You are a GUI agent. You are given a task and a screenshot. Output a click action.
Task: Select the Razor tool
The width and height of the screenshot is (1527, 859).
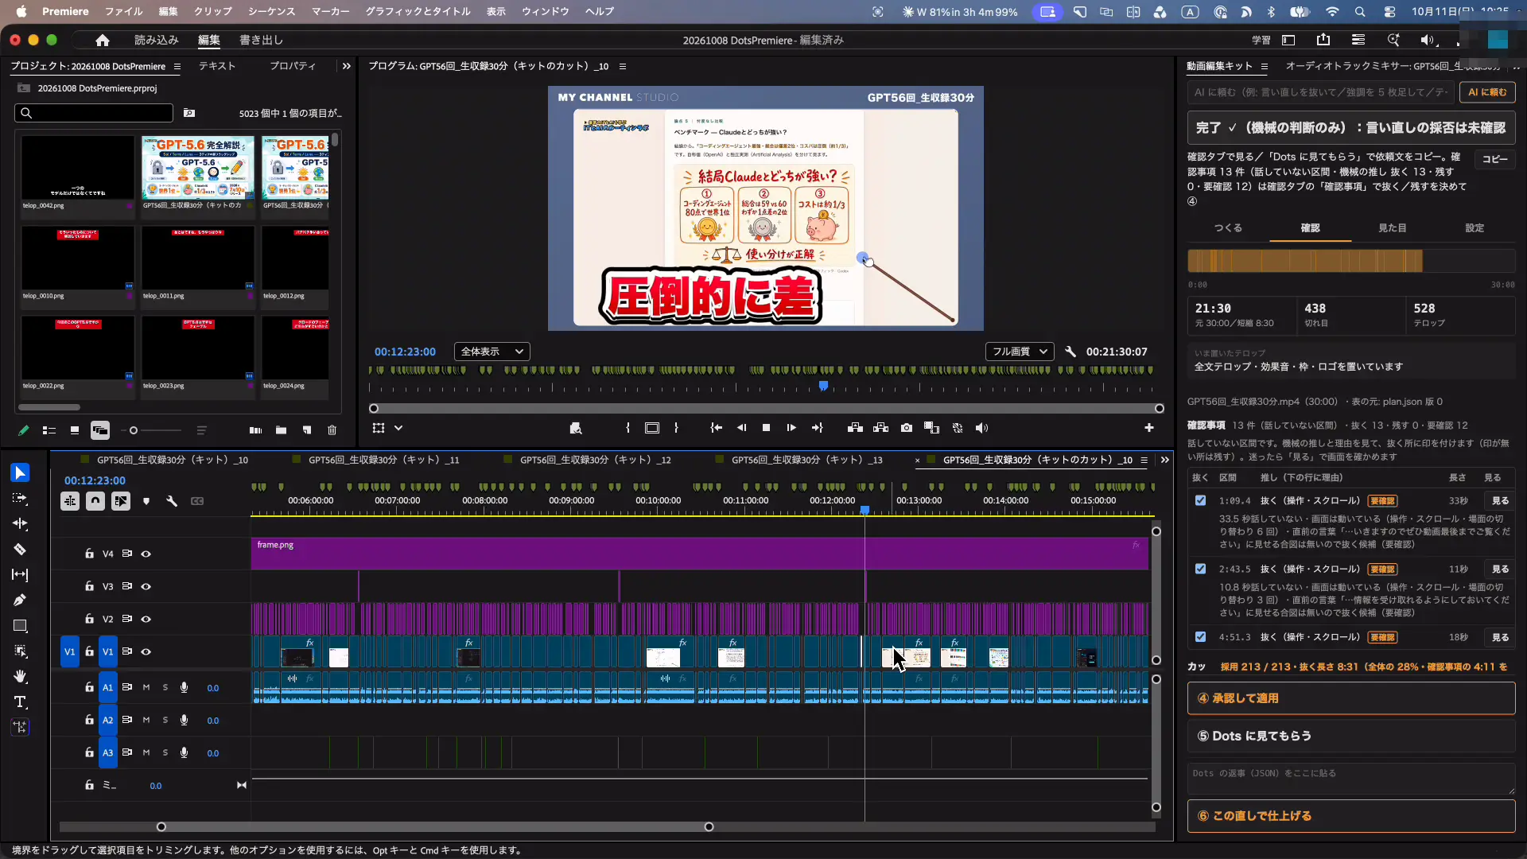[20, 550]
